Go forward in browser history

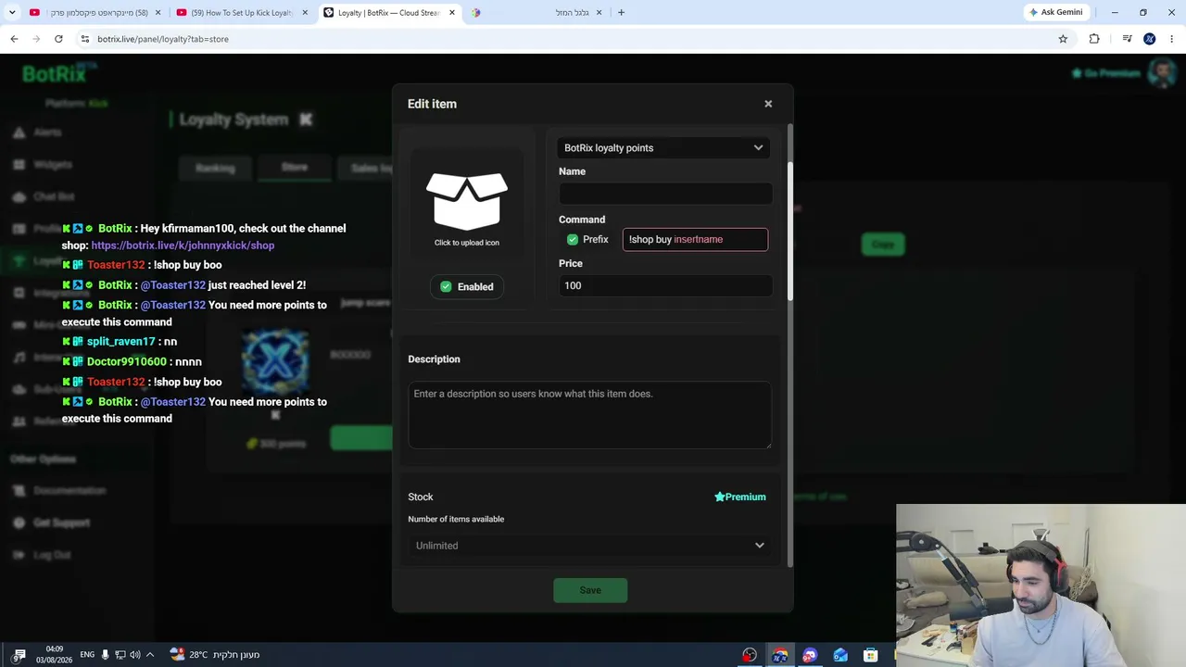click(36, 39)
